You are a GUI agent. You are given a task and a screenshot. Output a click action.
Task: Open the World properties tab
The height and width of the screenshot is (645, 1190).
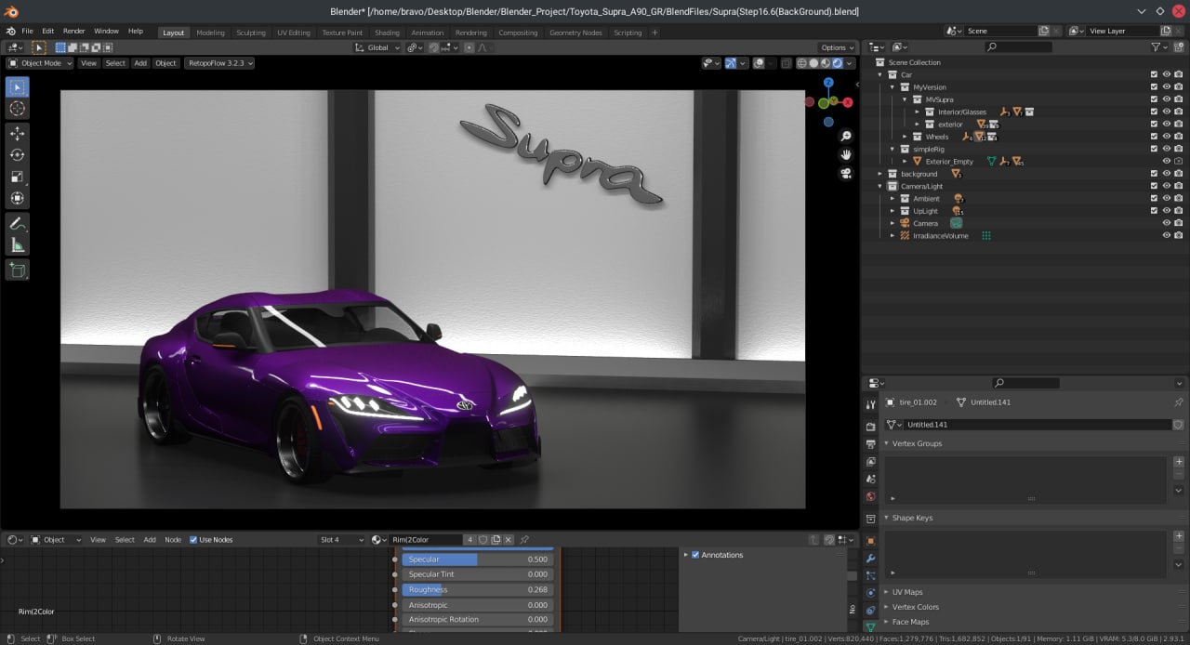(x=870, y=497)
